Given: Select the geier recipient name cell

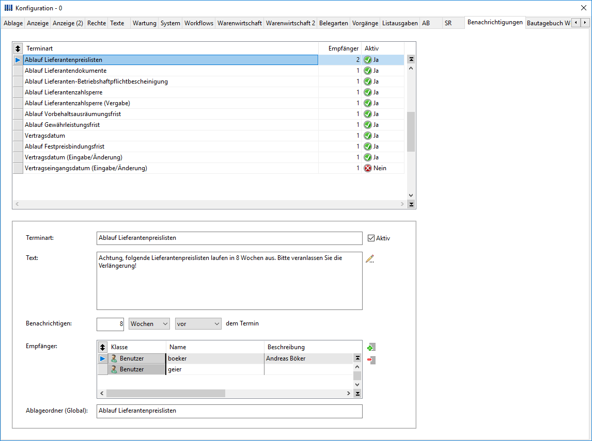Looking at the screenshot, I should coord(215,369).
